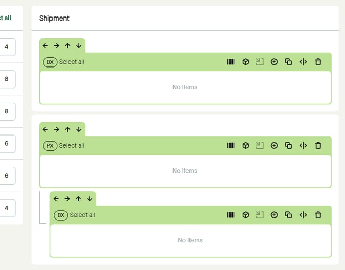The height and width of the screenshot is (270, 345).
Task: Click the PX container type badge
Action: coord(50,146)
